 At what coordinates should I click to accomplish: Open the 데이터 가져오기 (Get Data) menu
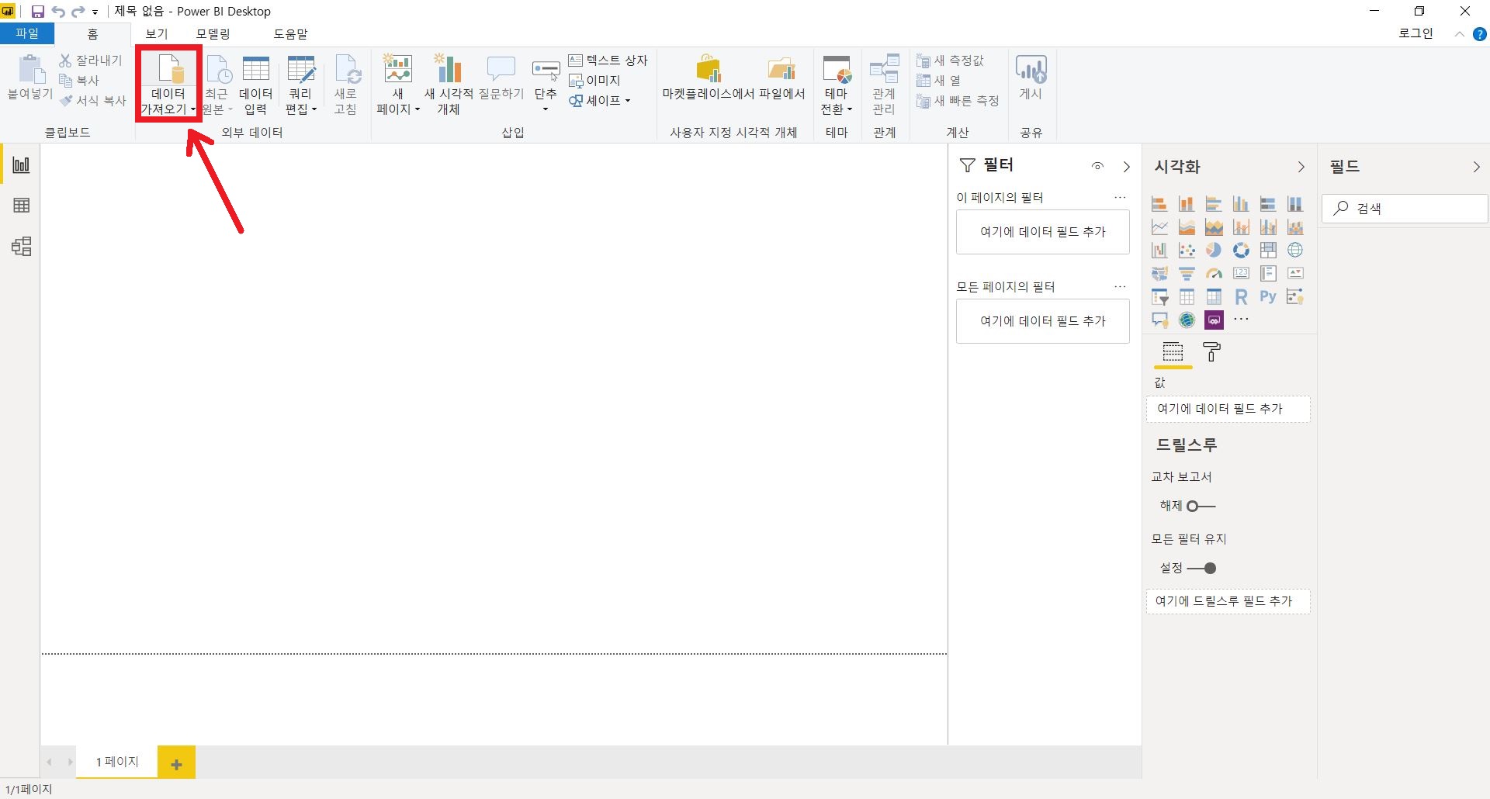(168, 84)
